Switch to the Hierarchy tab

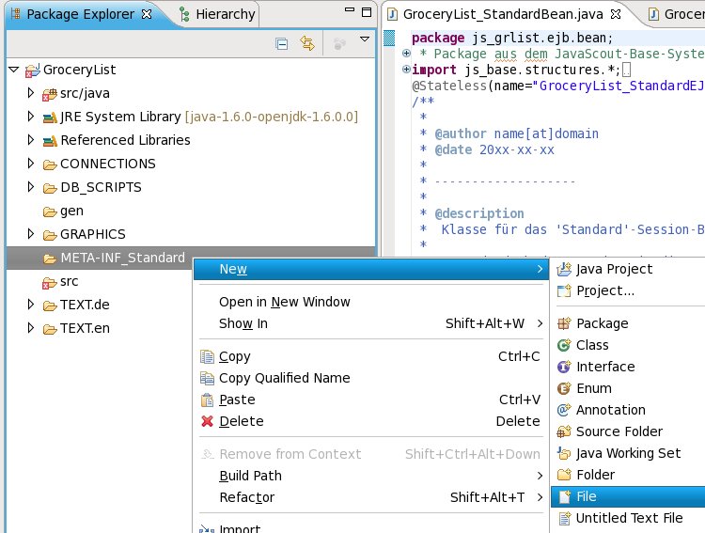point(225,14)
